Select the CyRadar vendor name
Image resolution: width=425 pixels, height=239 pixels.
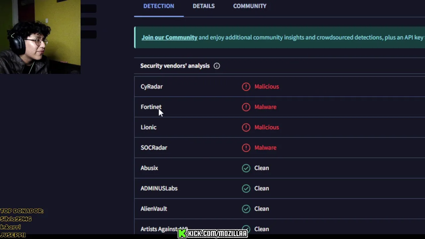pos(151,87)
